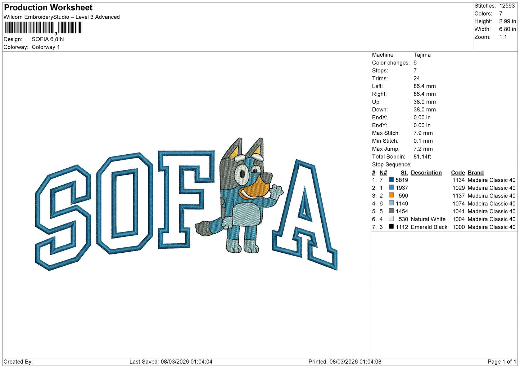Click the Up value 38.0 mm
This screenshot has width=520, height=368.
click(425, 102)
